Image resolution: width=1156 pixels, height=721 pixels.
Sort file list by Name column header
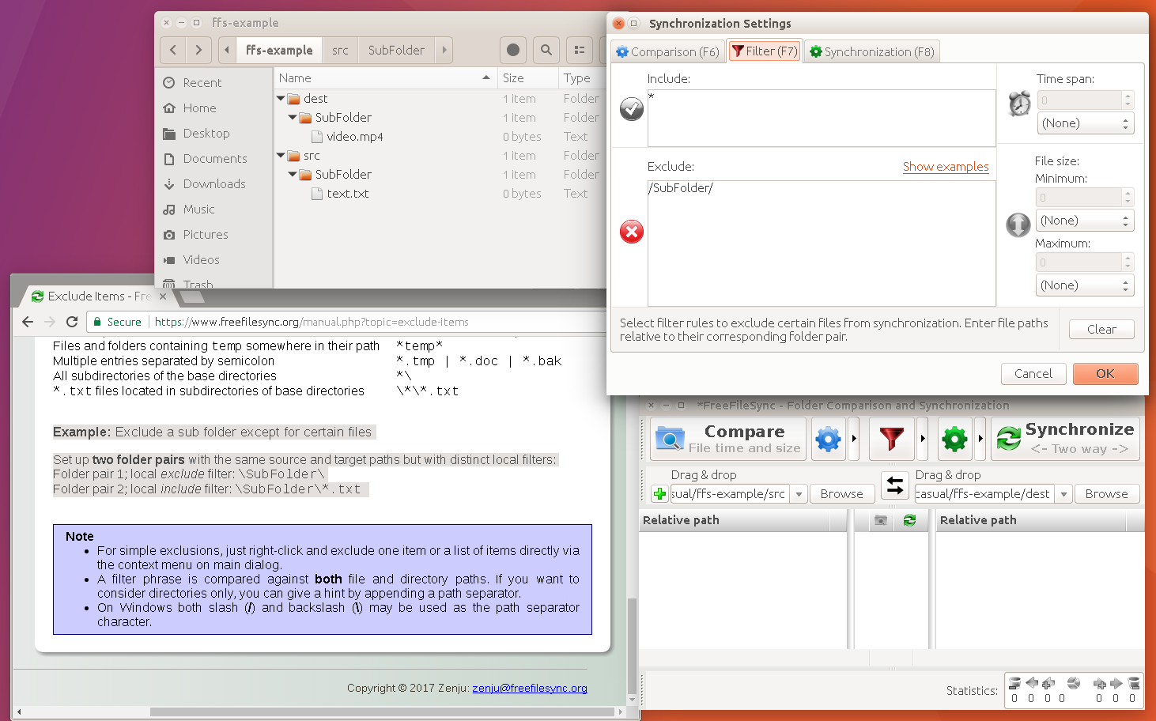click(385, 78)
